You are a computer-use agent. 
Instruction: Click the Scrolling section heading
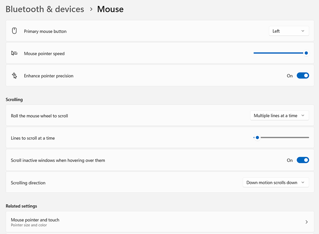click(x=14, y=99)
